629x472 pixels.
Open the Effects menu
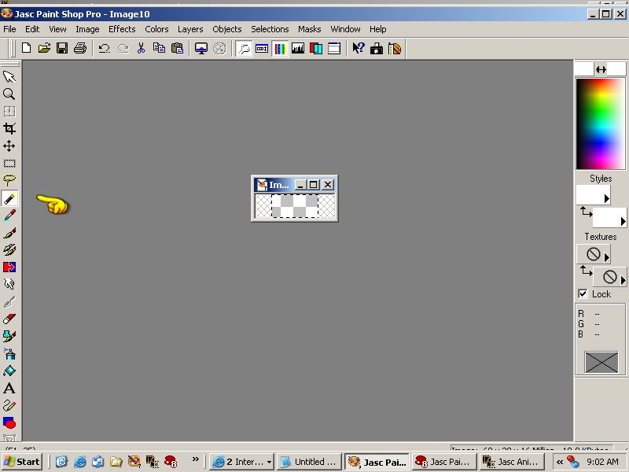coord(122,29)
